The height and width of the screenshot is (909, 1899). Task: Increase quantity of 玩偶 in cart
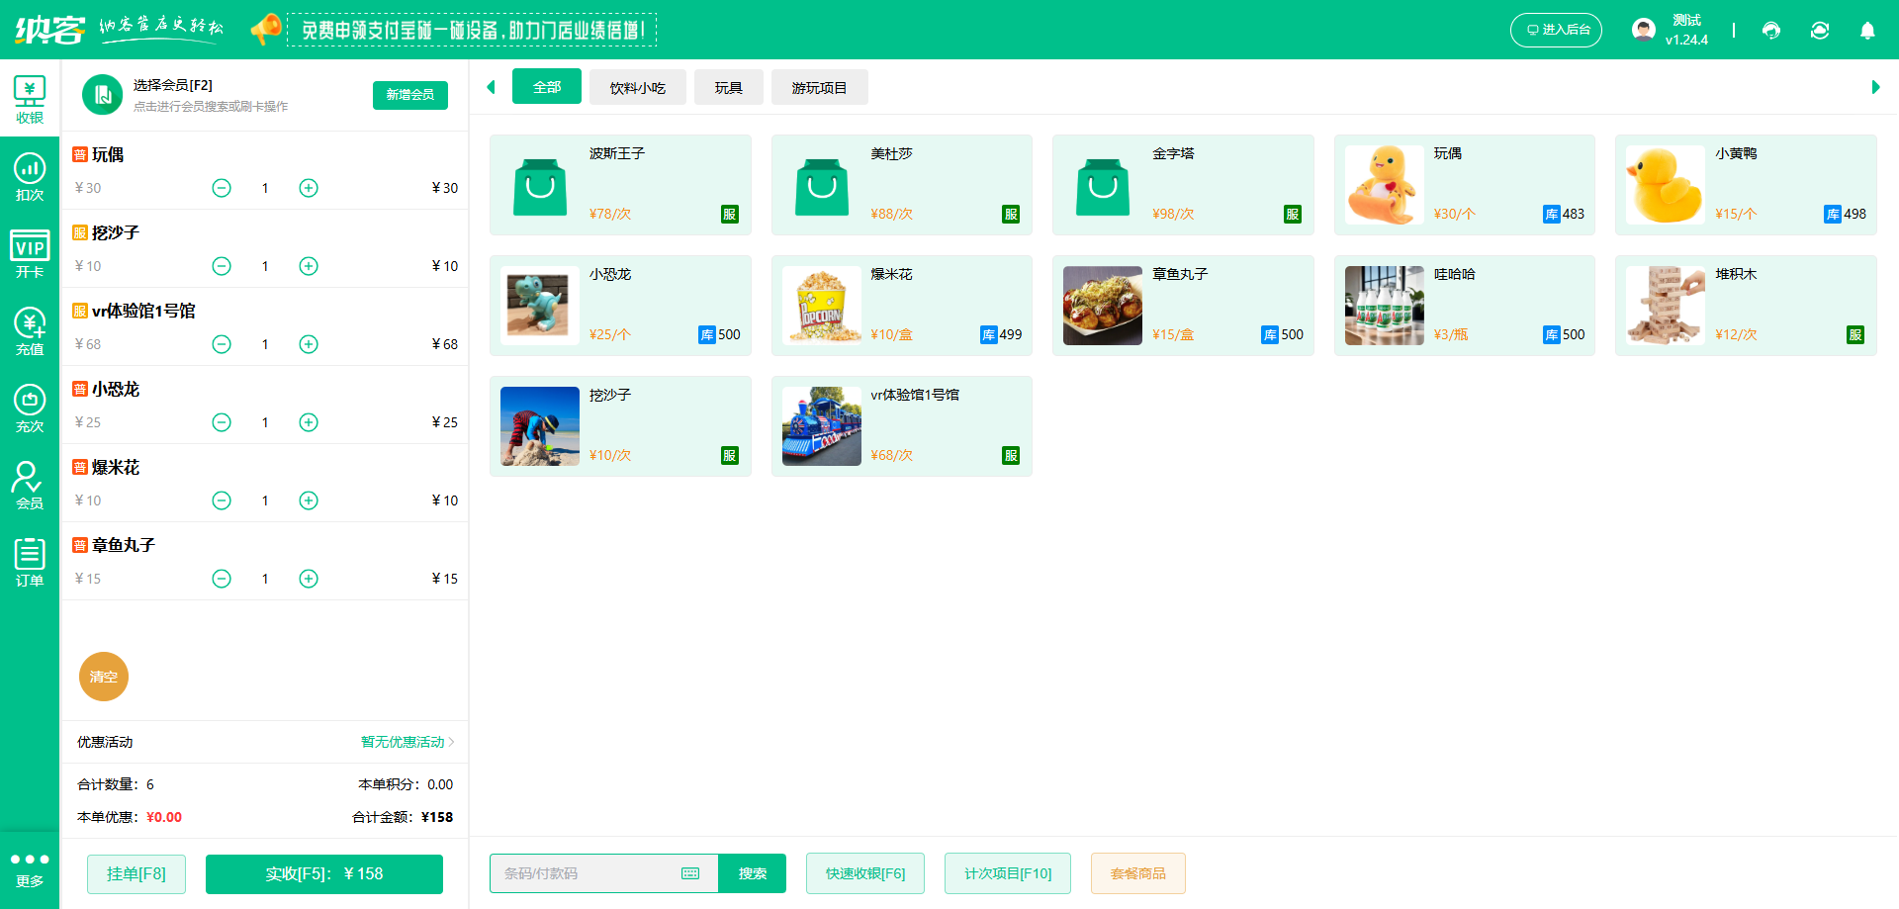[309, 188]
